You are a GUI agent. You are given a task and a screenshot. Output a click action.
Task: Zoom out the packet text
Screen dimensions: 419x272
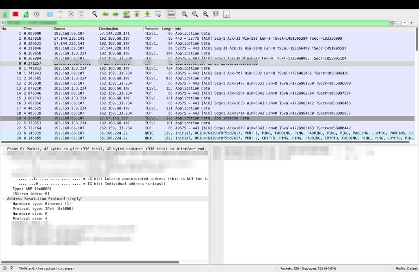(x=195, y=14)
